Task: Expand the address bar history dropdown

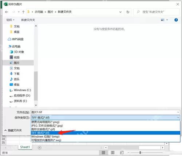Action: (x=120, y=12)
